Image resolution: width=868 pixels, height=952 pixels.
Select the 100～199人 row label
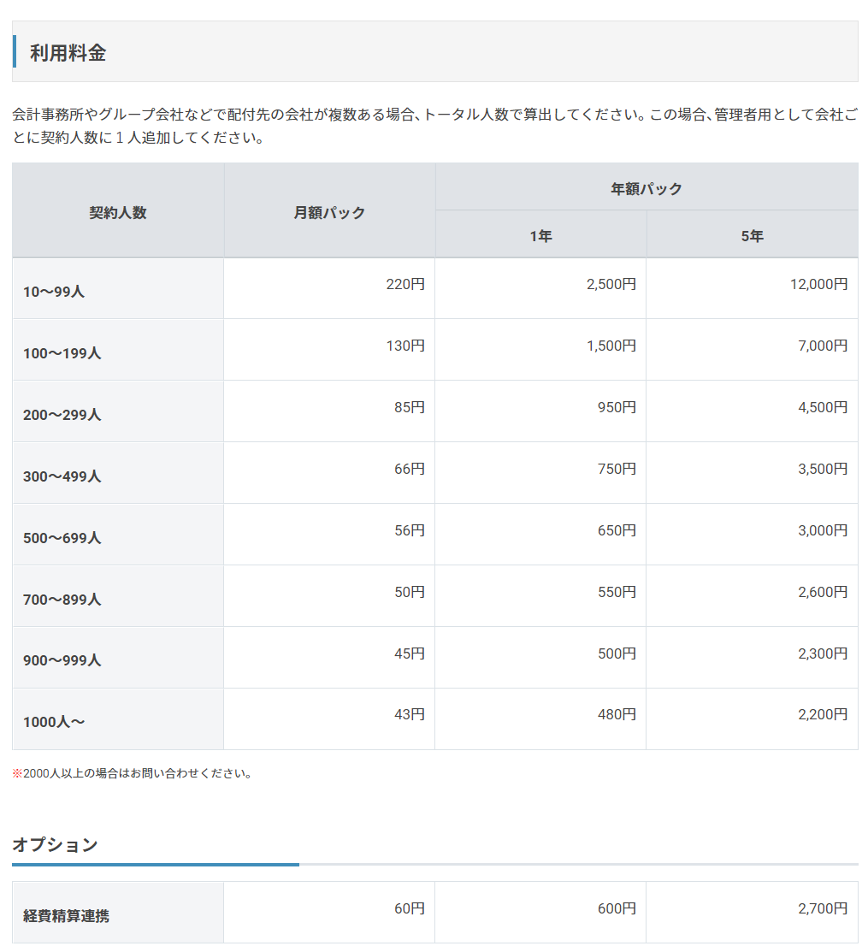(x=62, y=353)
